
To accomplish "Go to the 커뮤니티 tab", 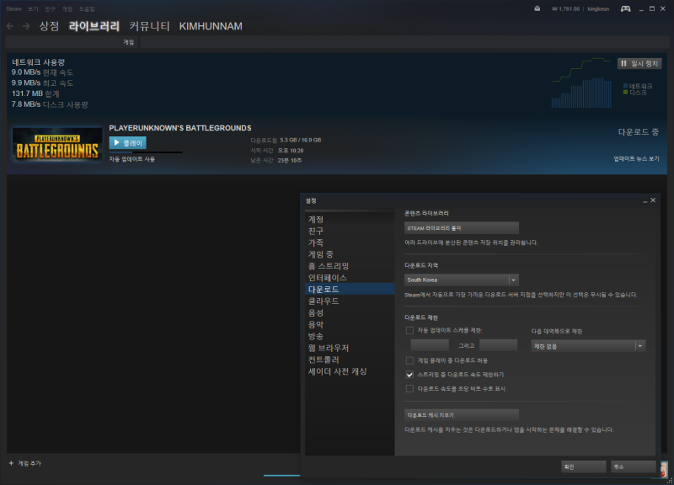I will (x=149, y=26).
